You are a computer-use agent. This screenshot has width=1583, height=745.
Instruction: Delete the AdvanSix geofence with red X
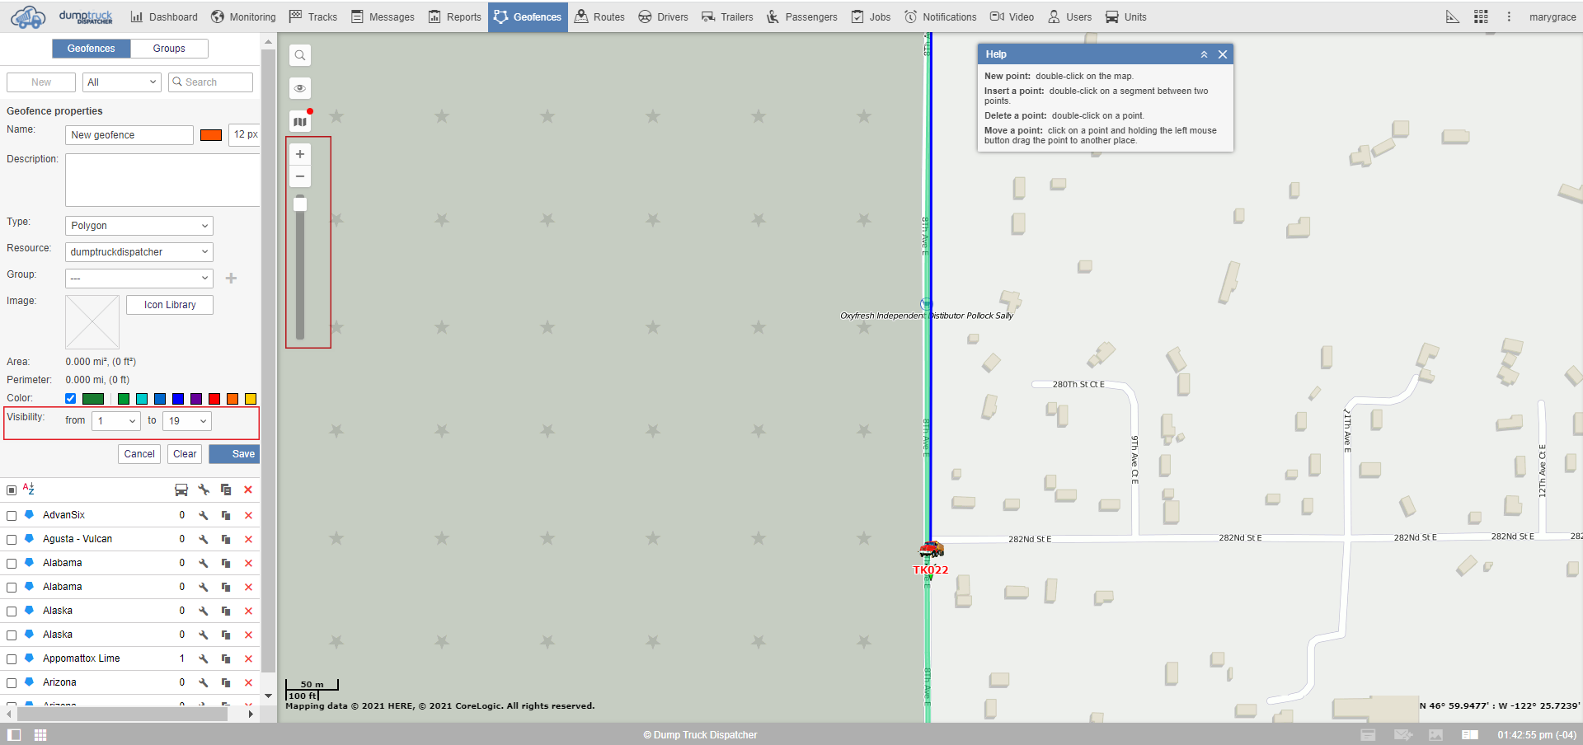tap(248, 516)
